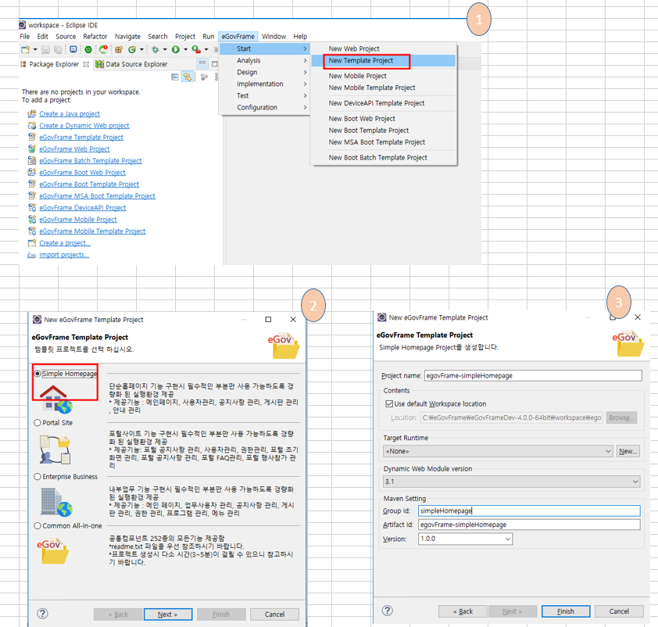Click the Simple Homepage house thumbnail
658x627 pixels.
[x=55, y=399]
